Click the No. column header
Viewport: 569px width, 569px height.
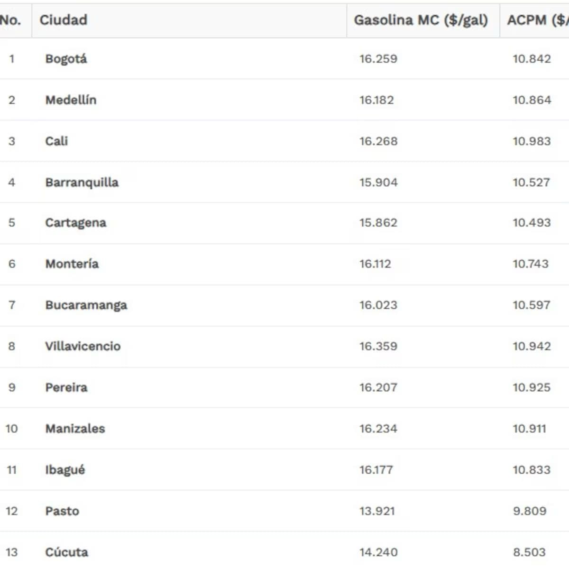click(10, 20)
